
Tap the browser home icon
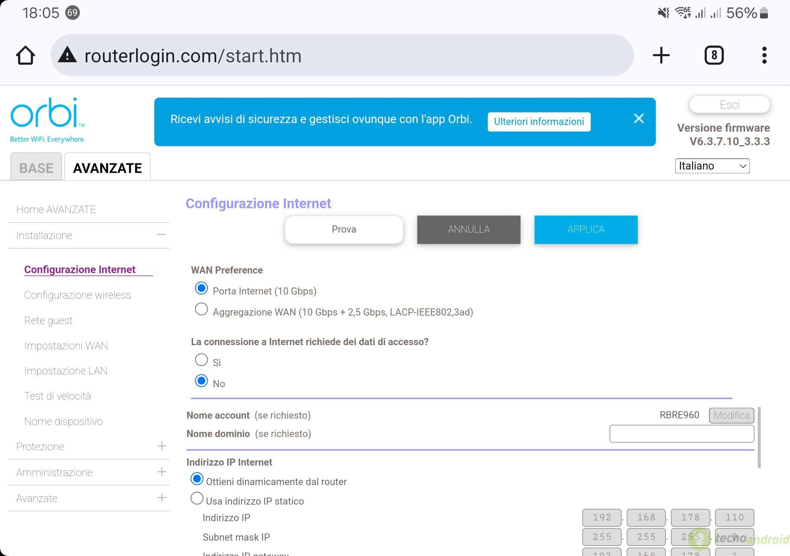25,56
